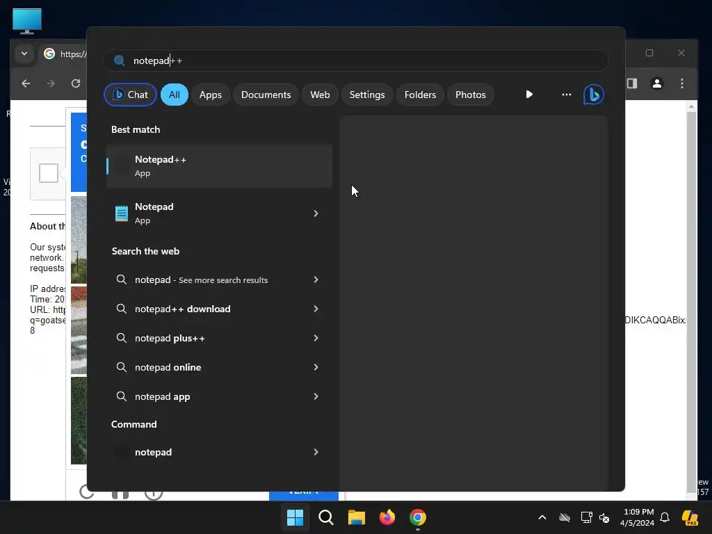The width and height of the screenshot is (712, 534).
Task: Run the 'notepad' command entry
Action: (220, 452)
